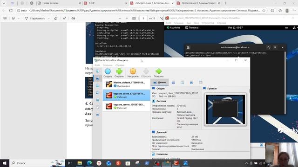
Task: Click the read aloud icon in PDF toolbar
Action: (x=64, y=18)
